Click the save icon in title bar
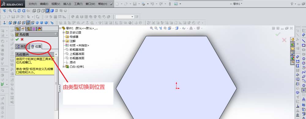The height and width of the screenshot is (119, 306). click(x=135, y=4)
